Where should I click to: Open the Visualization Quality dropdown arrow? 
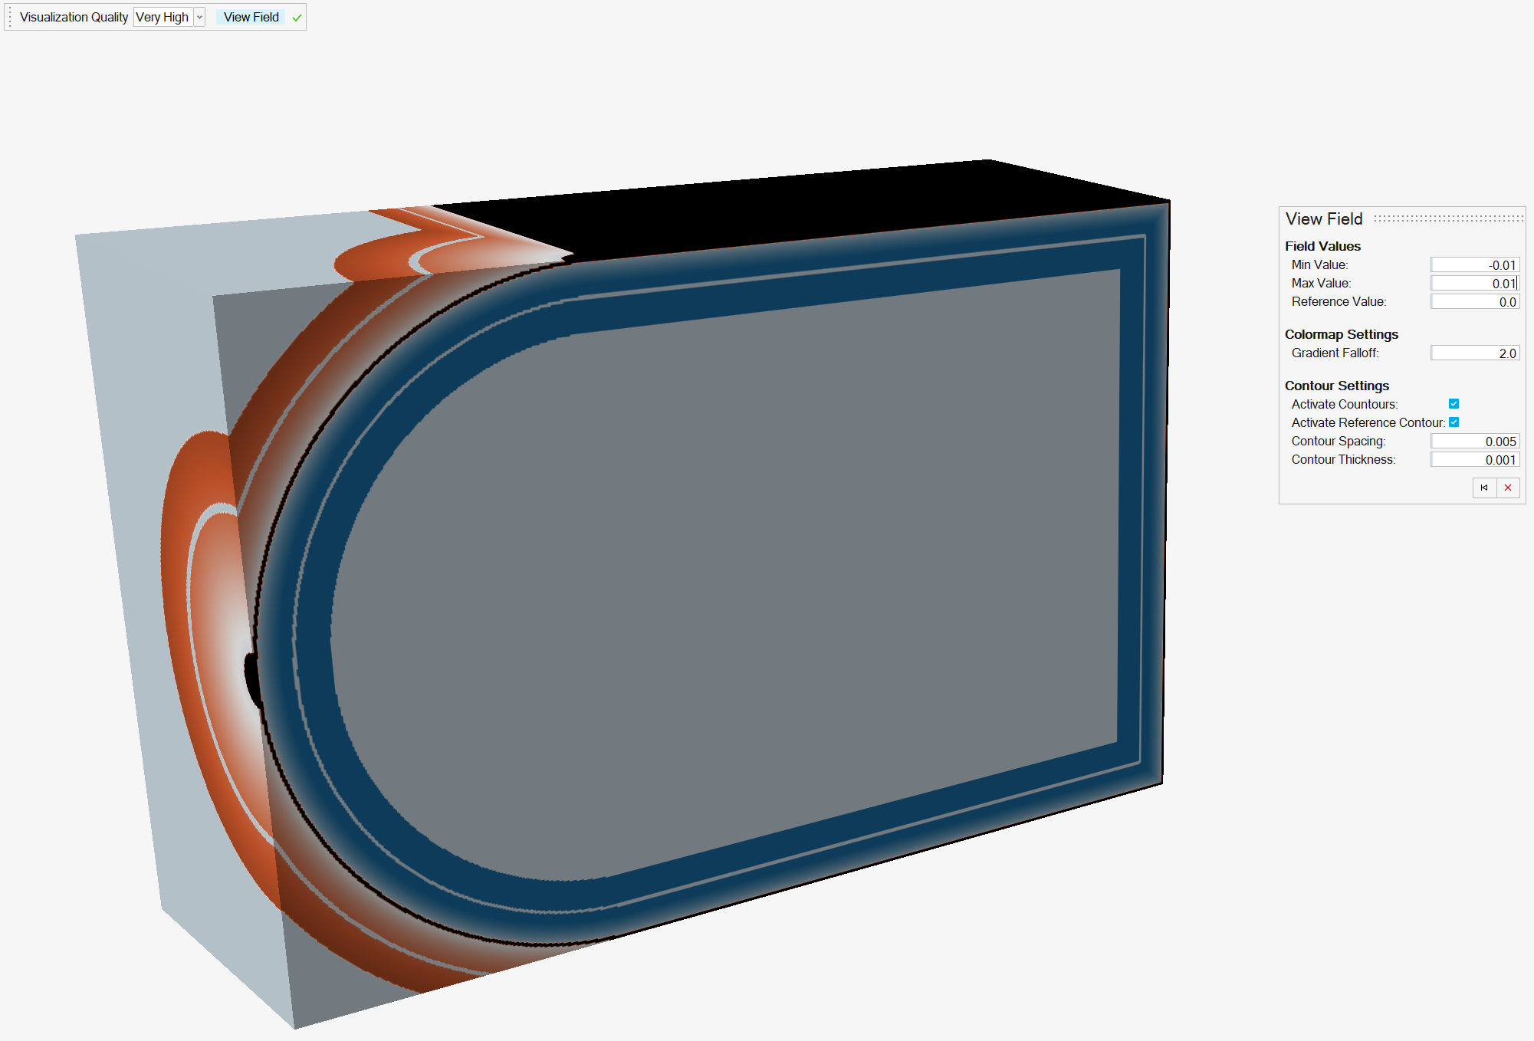coord(199,18)
